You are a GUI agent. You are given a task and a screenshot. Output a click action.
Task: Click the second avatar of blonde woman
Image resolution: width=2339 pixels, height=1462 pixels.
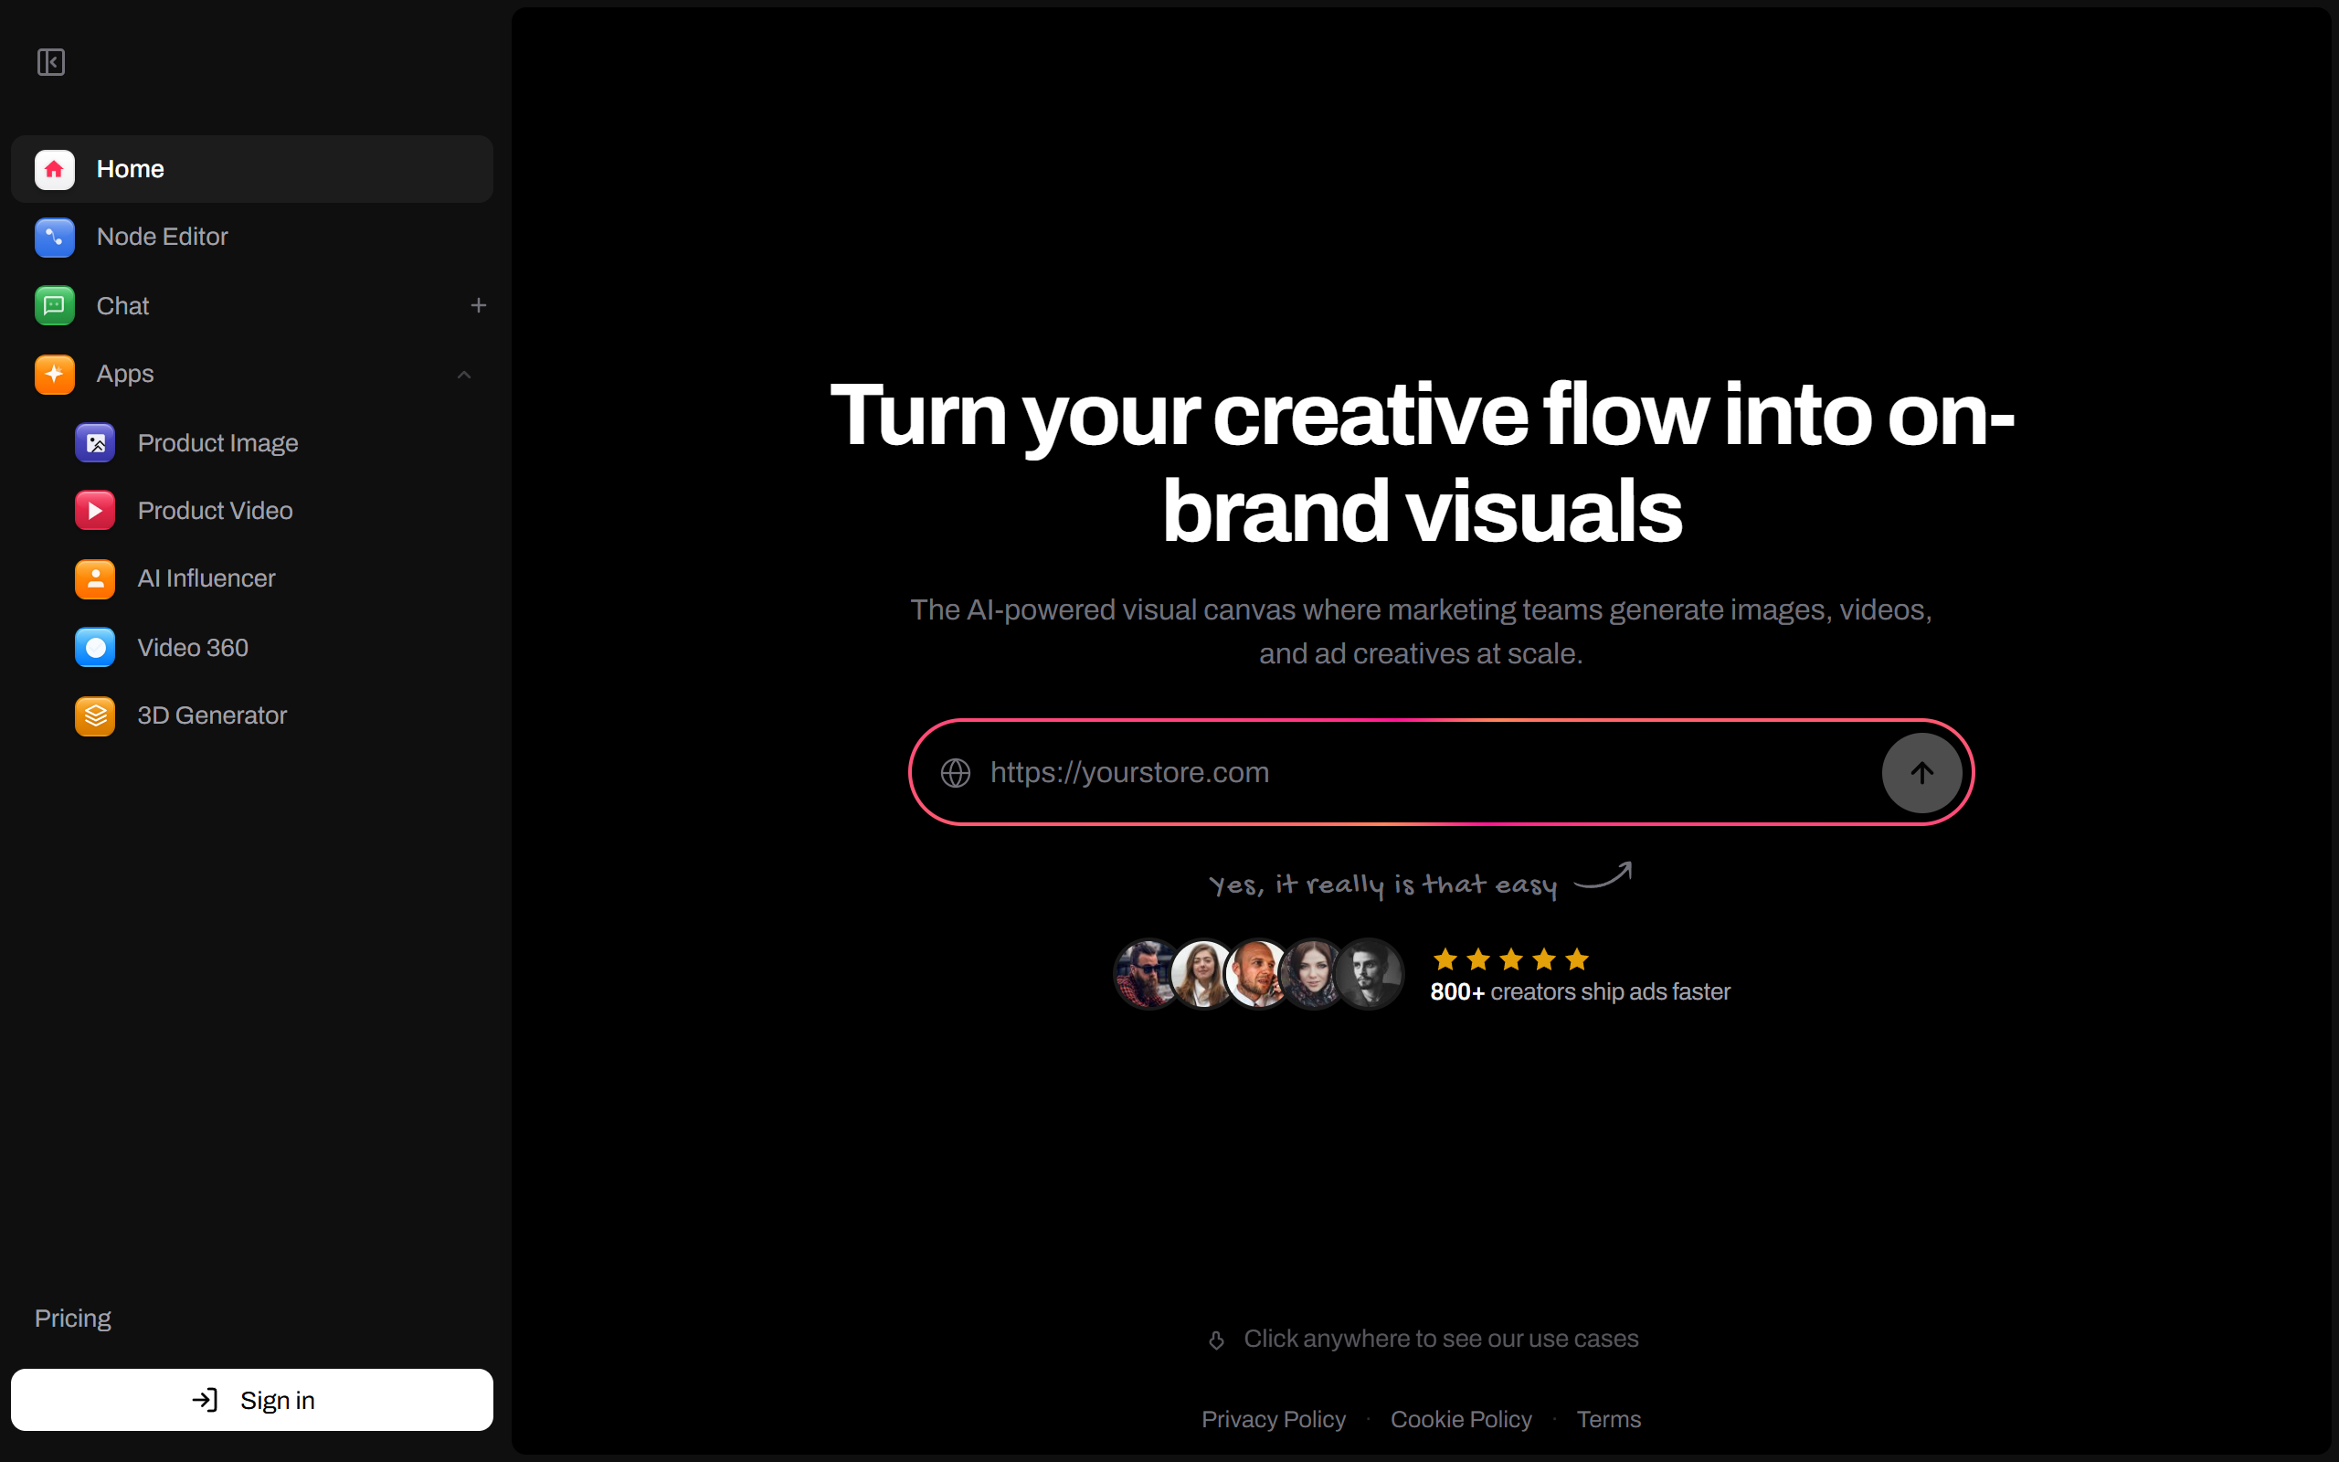coord(1201,974)
